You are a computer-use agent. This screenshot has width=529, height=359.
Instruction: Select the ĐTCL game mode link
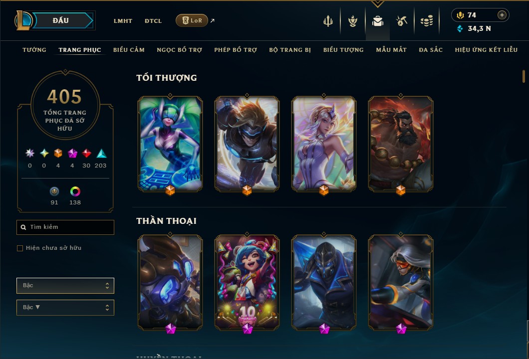coord(153,21)
